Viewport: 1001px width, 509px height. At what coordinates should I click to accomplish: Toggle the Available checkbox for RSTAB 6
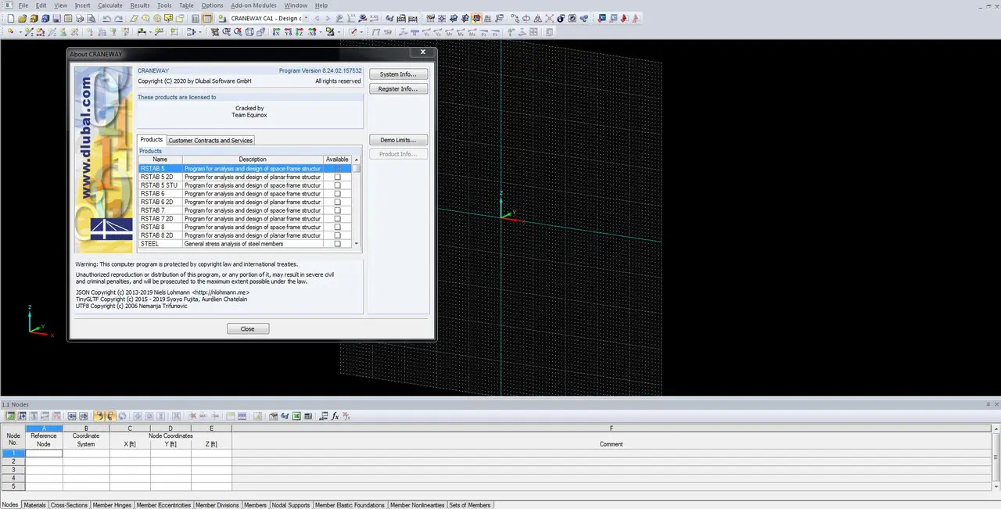337,194
